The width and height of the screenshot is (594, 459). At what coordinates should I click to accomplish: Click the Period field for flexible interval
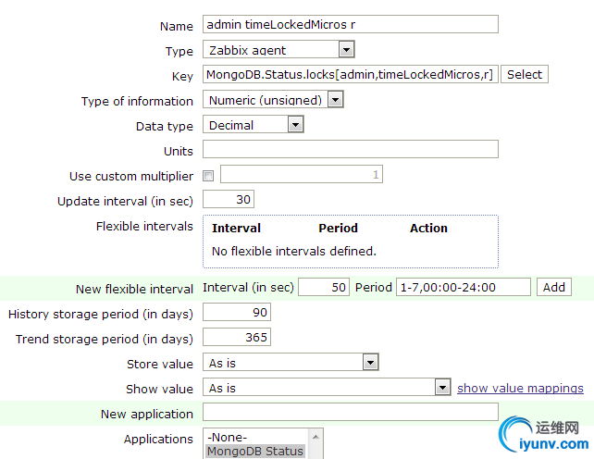point(463,288)
